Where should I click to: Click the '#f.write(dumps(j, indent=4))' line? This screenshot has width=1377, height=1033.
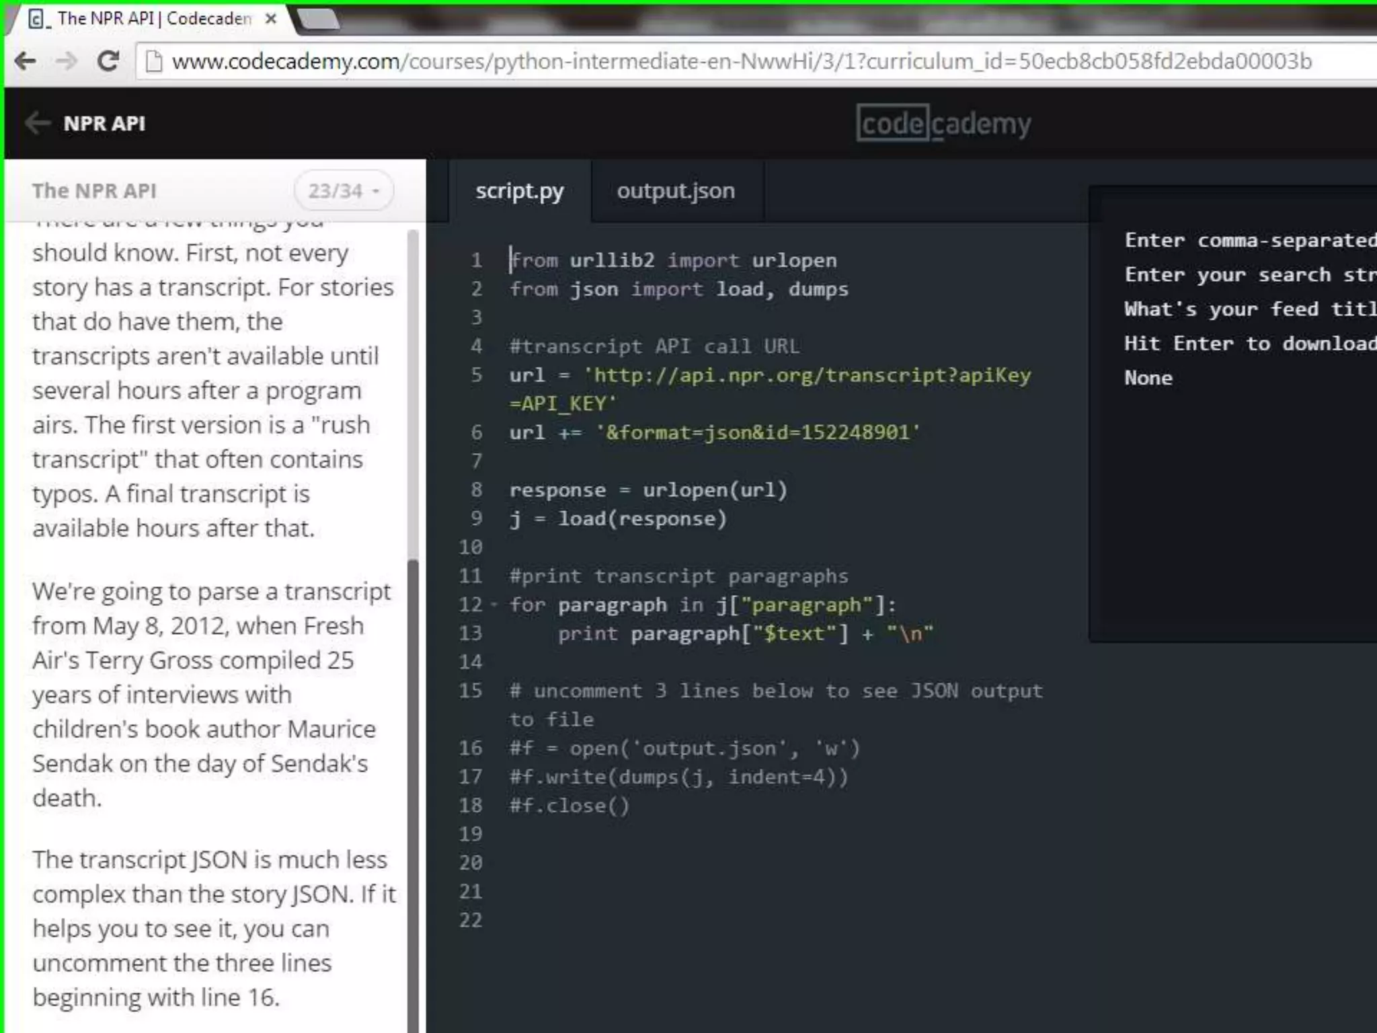pos(679,777)
